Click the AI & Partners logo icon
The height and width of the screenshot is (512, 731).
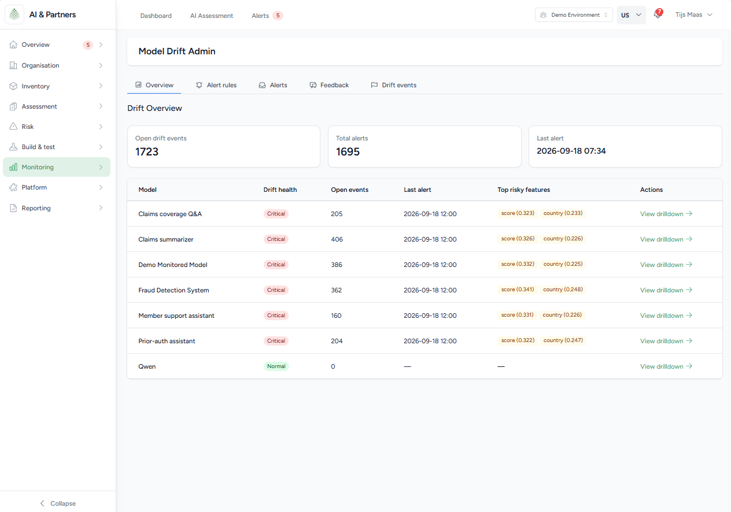click(x=14, y=14)
